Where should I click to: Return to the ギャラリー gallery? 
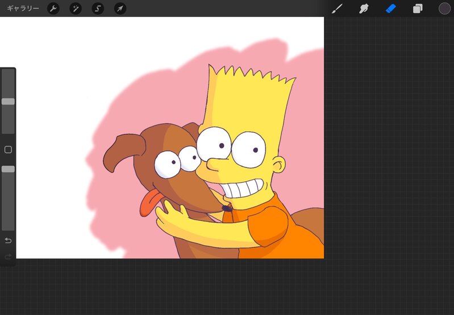coord(23,9)
